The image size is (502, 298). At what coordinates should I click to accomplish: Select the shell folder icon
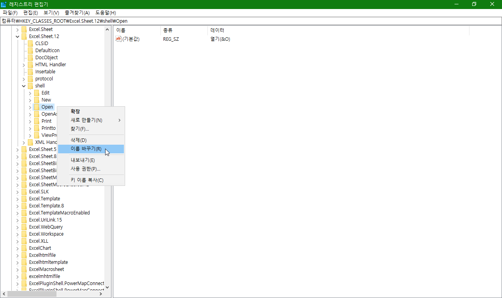[30, 86]
